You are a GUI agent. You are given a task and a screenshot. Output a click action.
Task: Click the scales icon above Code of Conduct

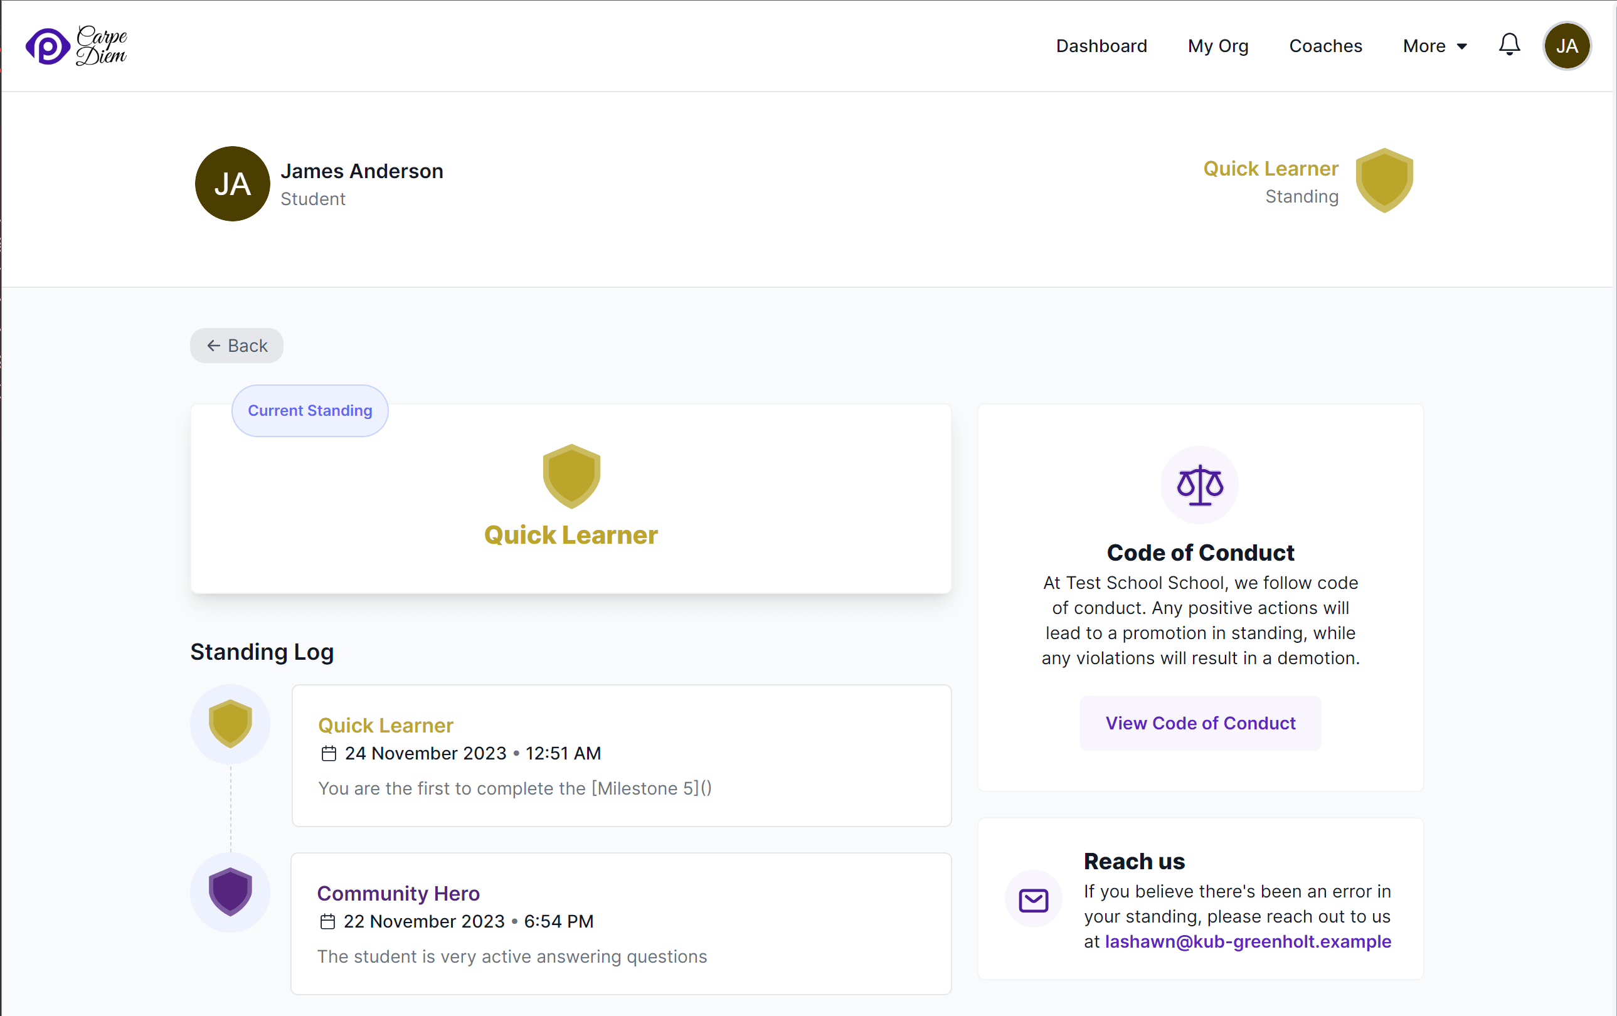(1199, 484)
